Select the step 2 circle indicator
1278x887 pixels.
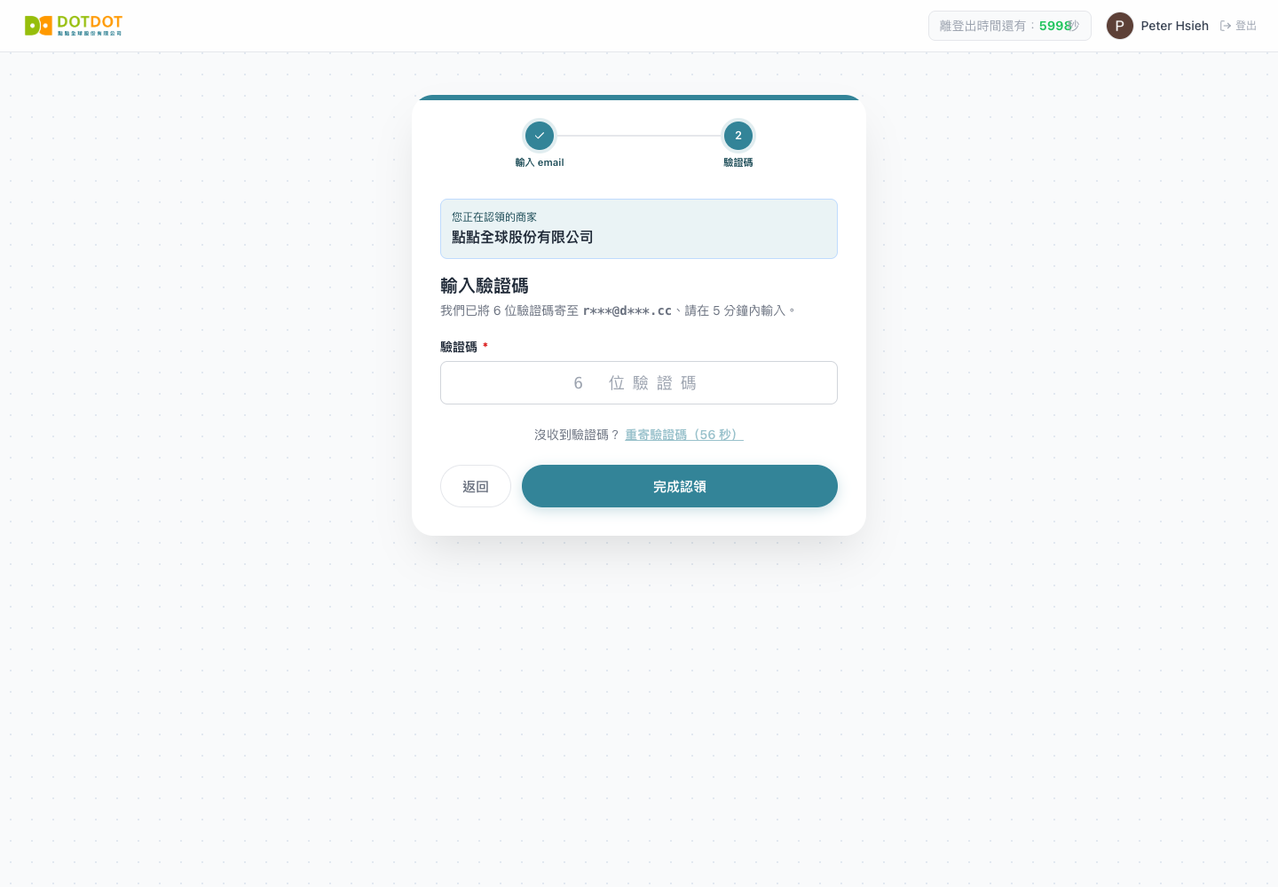[x=738, y=136]
